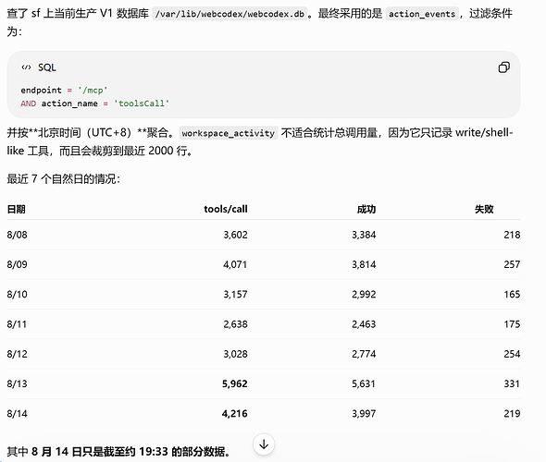
Task: Click the SQL code icon label
Action: pyautogui.click(x=39, y=67)
